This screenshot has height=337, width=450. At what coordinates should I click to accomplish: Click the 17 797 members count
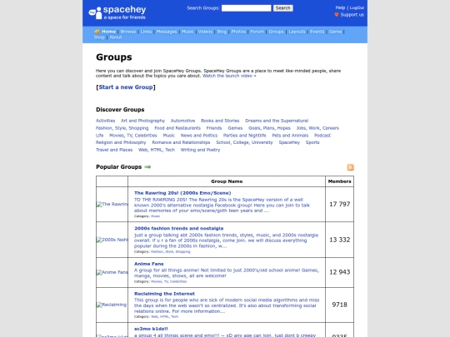340,204
